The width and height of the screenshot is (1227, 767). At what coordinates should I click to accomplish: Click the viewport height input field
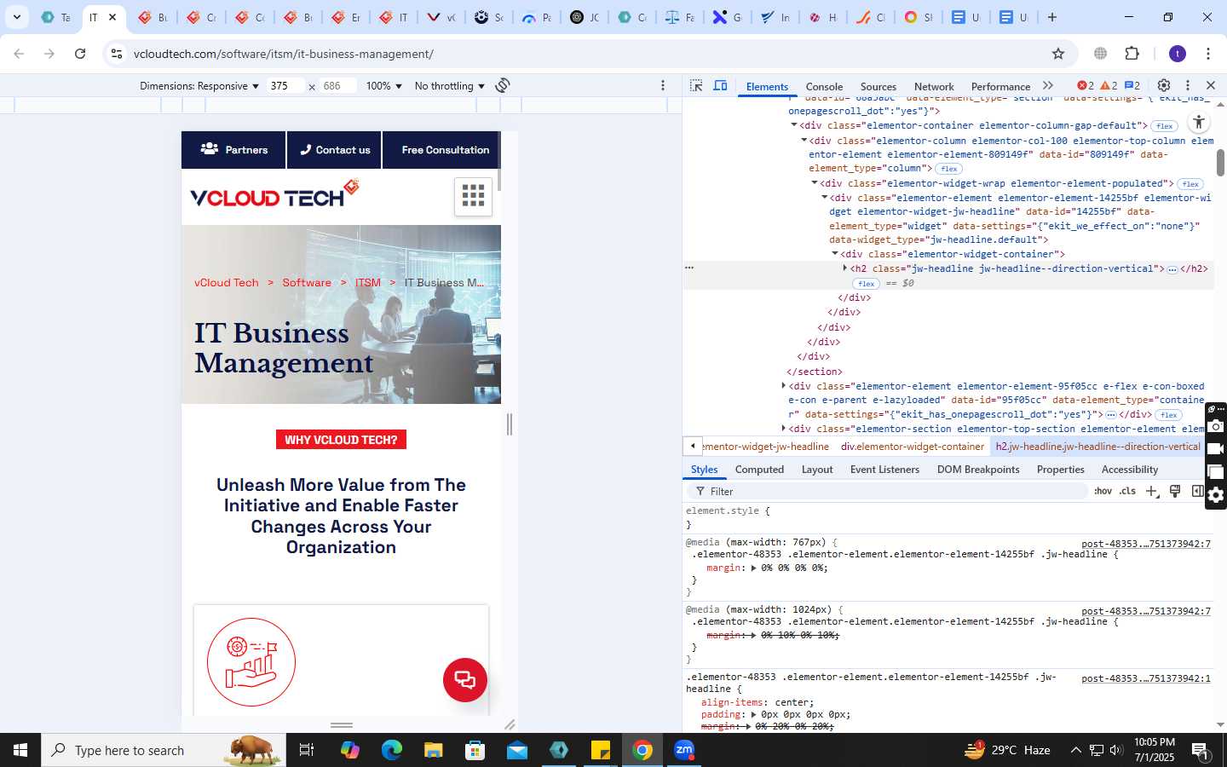(x=337, y=86)
